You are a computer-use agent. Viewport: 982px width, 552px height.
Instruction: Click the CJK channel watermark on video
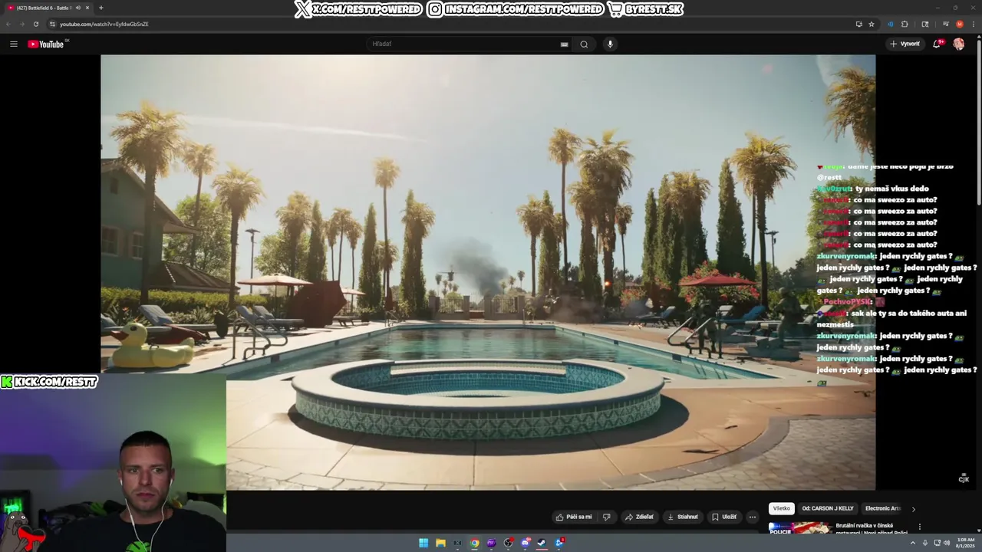(964, 478)
